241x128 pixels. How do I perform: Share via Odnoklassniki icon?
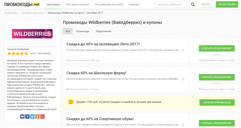pos(37,116)
